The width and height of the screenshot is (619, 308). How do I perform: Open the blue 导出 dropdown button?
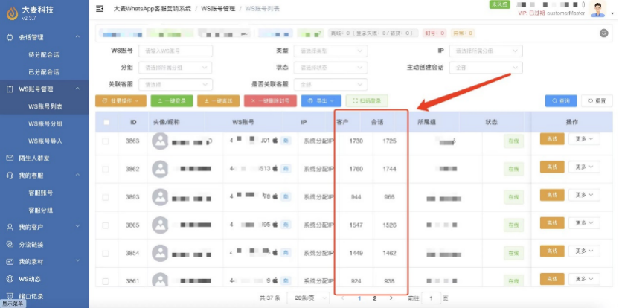321,100
